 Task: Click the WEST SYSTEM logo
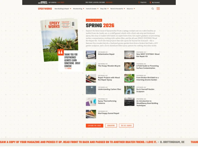43,2
